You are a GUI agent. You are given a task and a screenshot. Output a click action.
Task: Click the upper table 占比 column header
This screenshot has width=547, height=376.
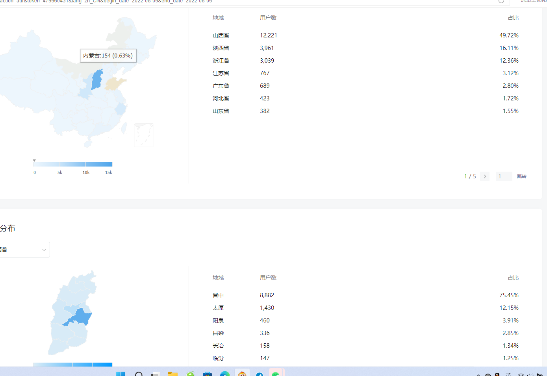(x=513, y=18)
